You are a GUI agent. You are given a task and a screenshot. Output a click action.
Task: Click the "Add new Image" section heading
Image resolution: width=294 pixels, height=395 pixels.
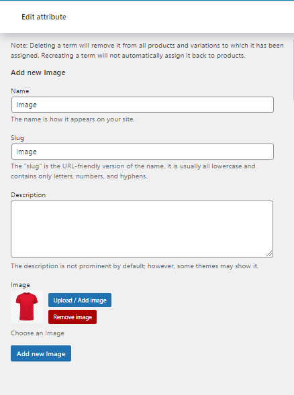click(x=38, y=72)
